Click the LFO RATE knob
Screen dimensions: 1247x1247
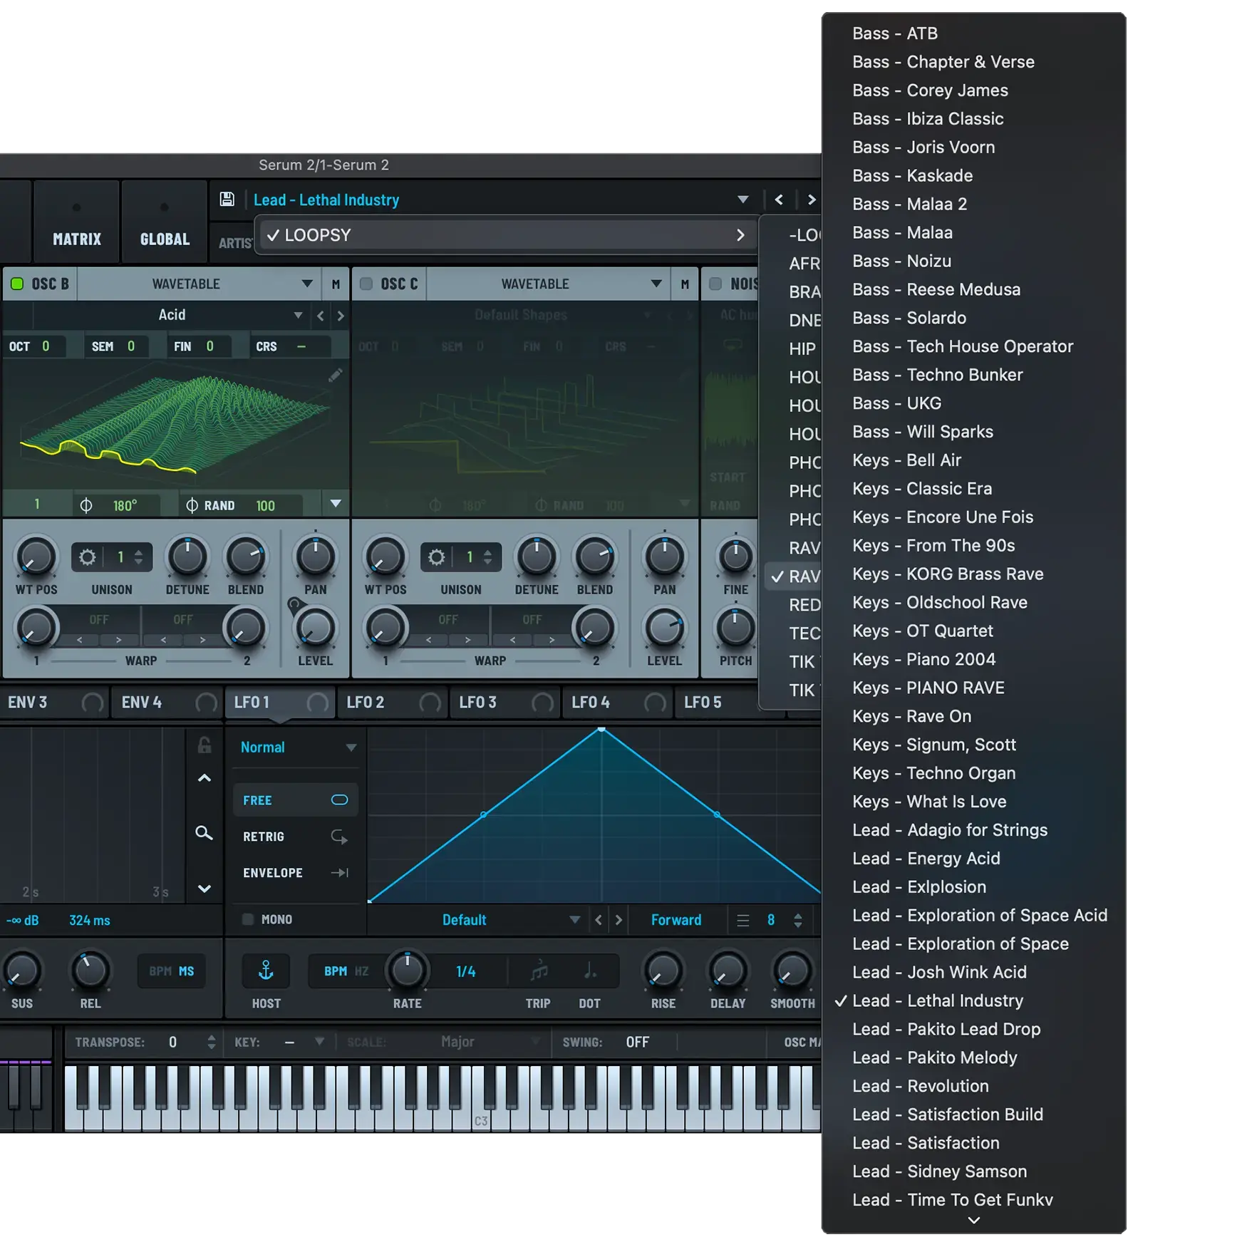tap(407, 971)
